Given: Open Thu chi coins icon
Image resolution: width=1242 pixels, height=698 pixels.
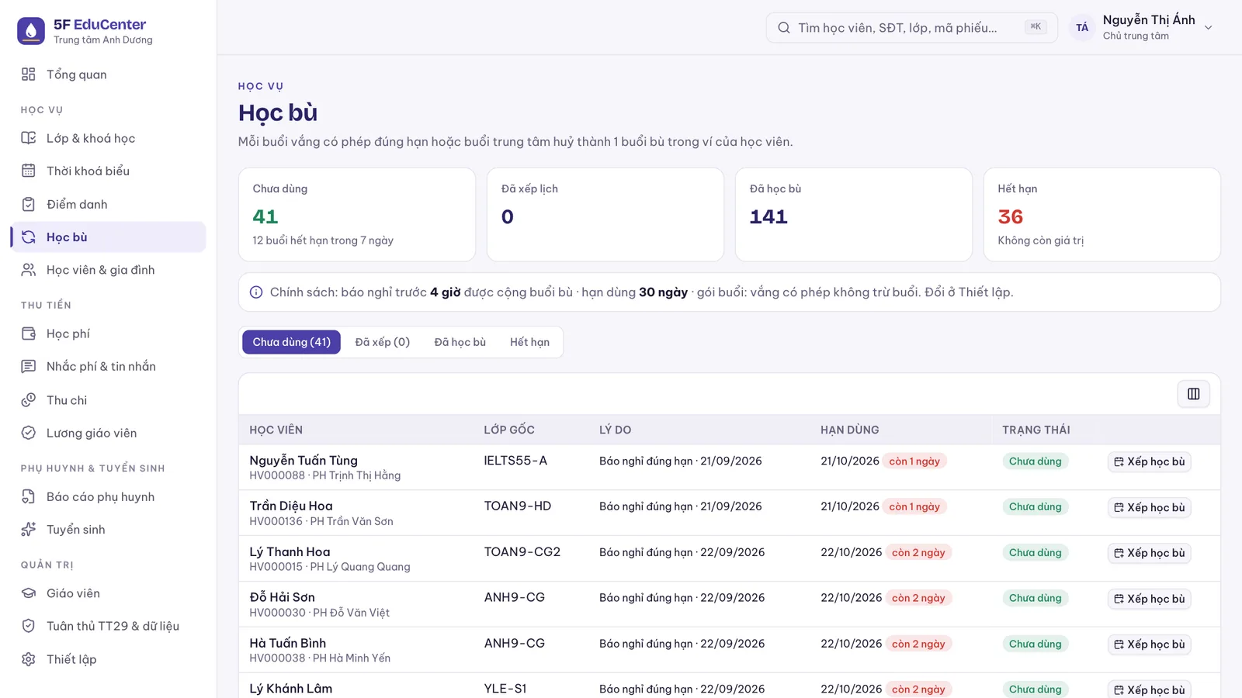Looking at the screenshot, I should click(29, 400).
